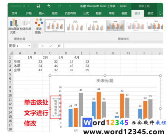The image size is (168, 138).
Task: Select row 1 header
Action: [10, 58]
